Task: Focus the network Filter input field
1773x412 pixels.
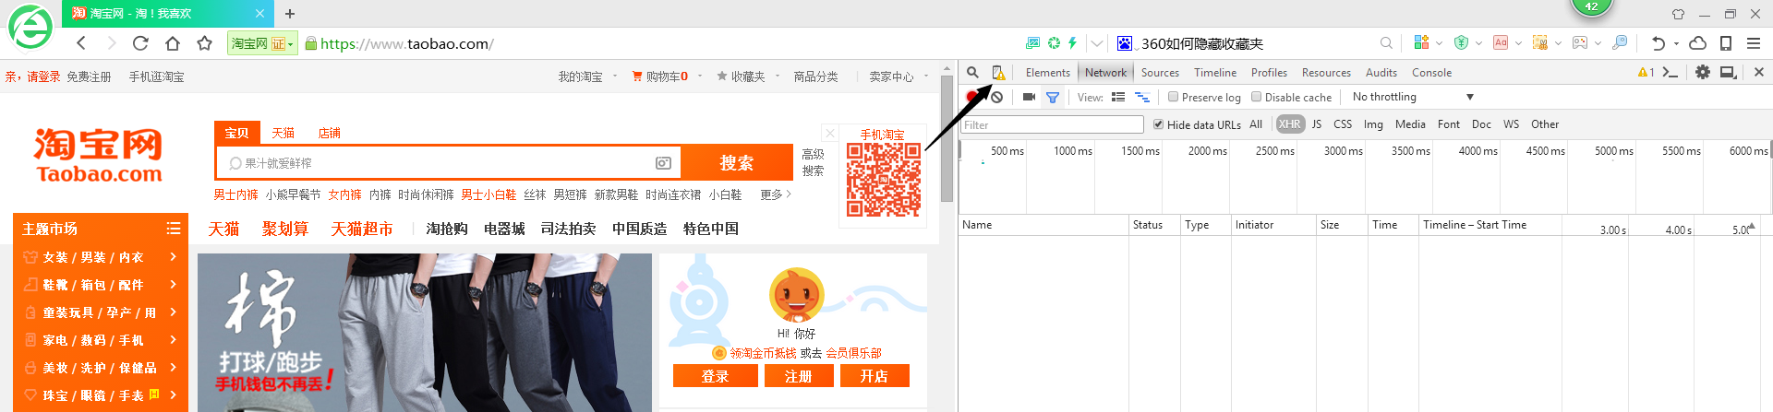Action: tap(1052, 124)
